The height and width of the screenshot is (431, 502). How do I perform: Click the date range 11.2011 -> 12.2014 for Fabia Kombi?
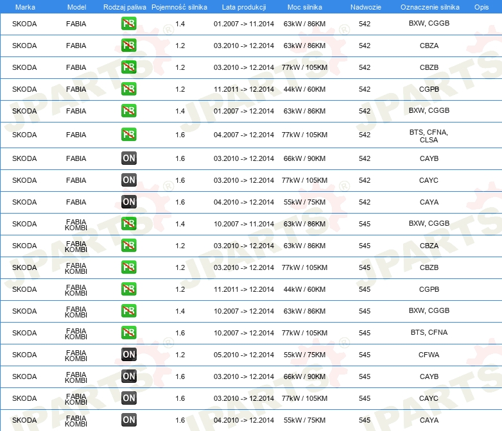[x=244, y=289]
